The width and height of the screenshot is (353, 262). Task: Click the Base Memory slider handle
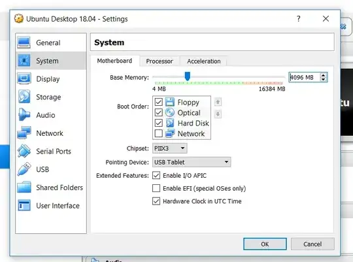(188, 76)
